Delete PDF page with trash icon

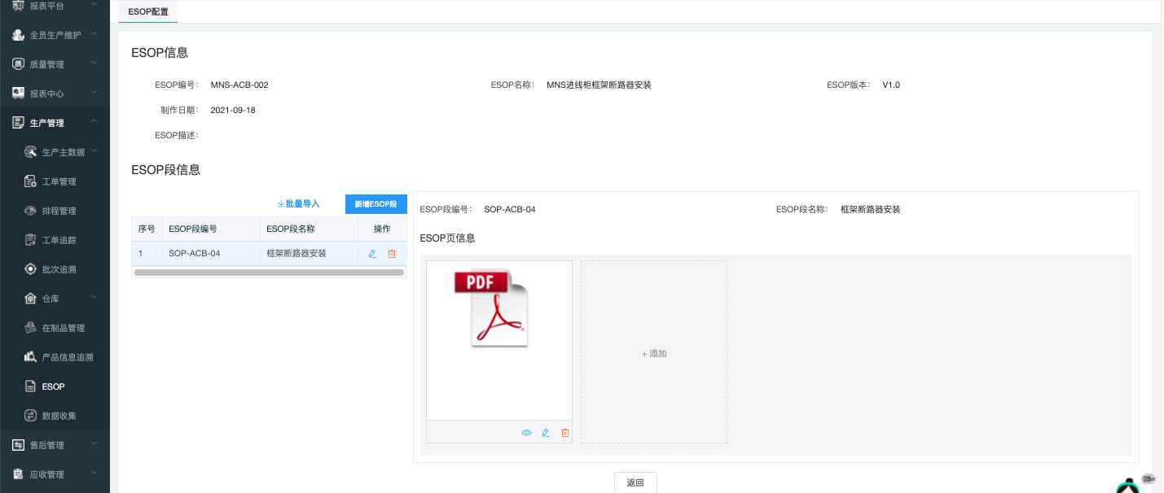coord(565,433)
